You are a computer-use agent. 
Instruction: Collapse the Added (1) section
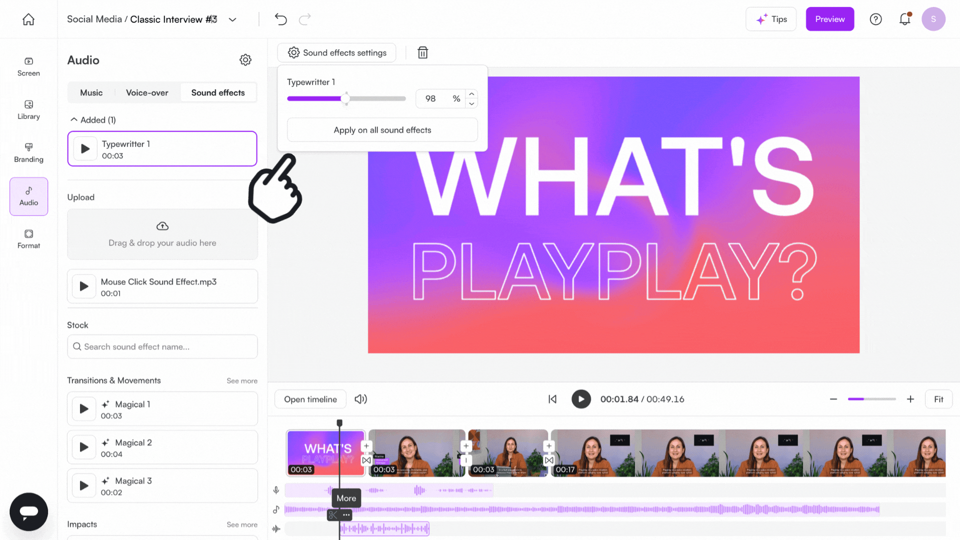[x=74, y=120]
